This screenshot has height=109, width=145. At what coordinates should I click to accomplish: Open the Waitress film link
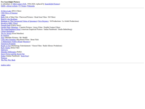tap(4, 58)
